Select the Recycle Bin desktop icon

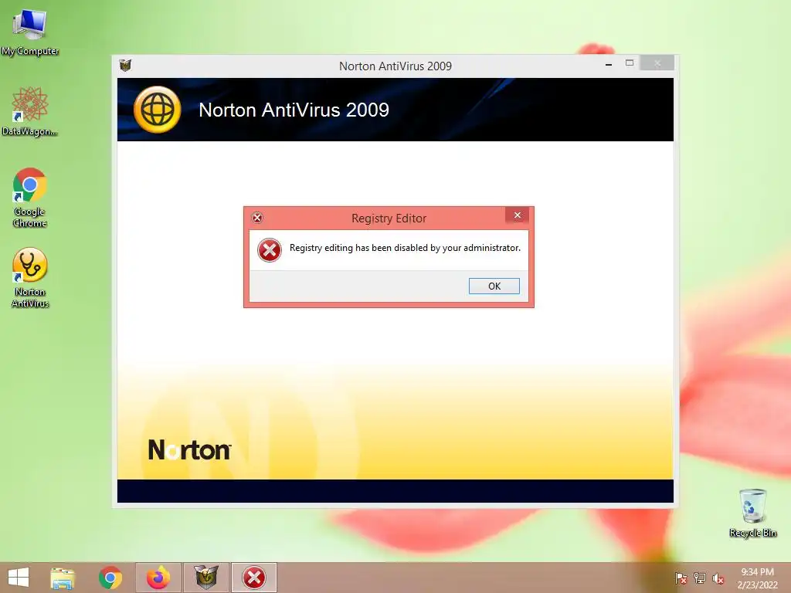(x=752, y=513)
